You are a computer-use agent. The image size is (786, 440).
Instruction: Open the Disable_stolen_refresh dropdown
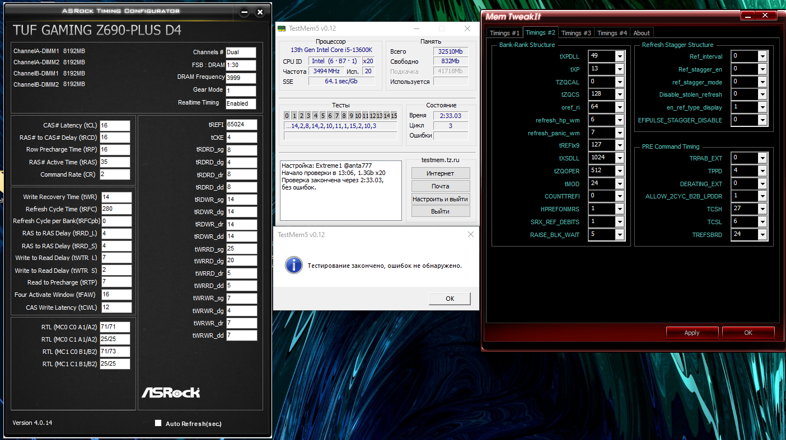tap(762, 94)
